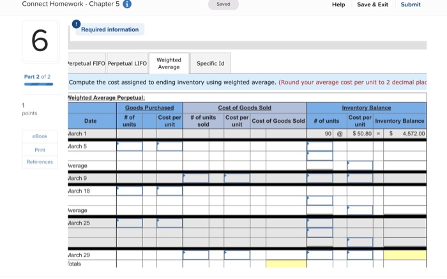This screenshot has height=279, width=447.
Task: Open the References link
Action: [x=40, y=162]
